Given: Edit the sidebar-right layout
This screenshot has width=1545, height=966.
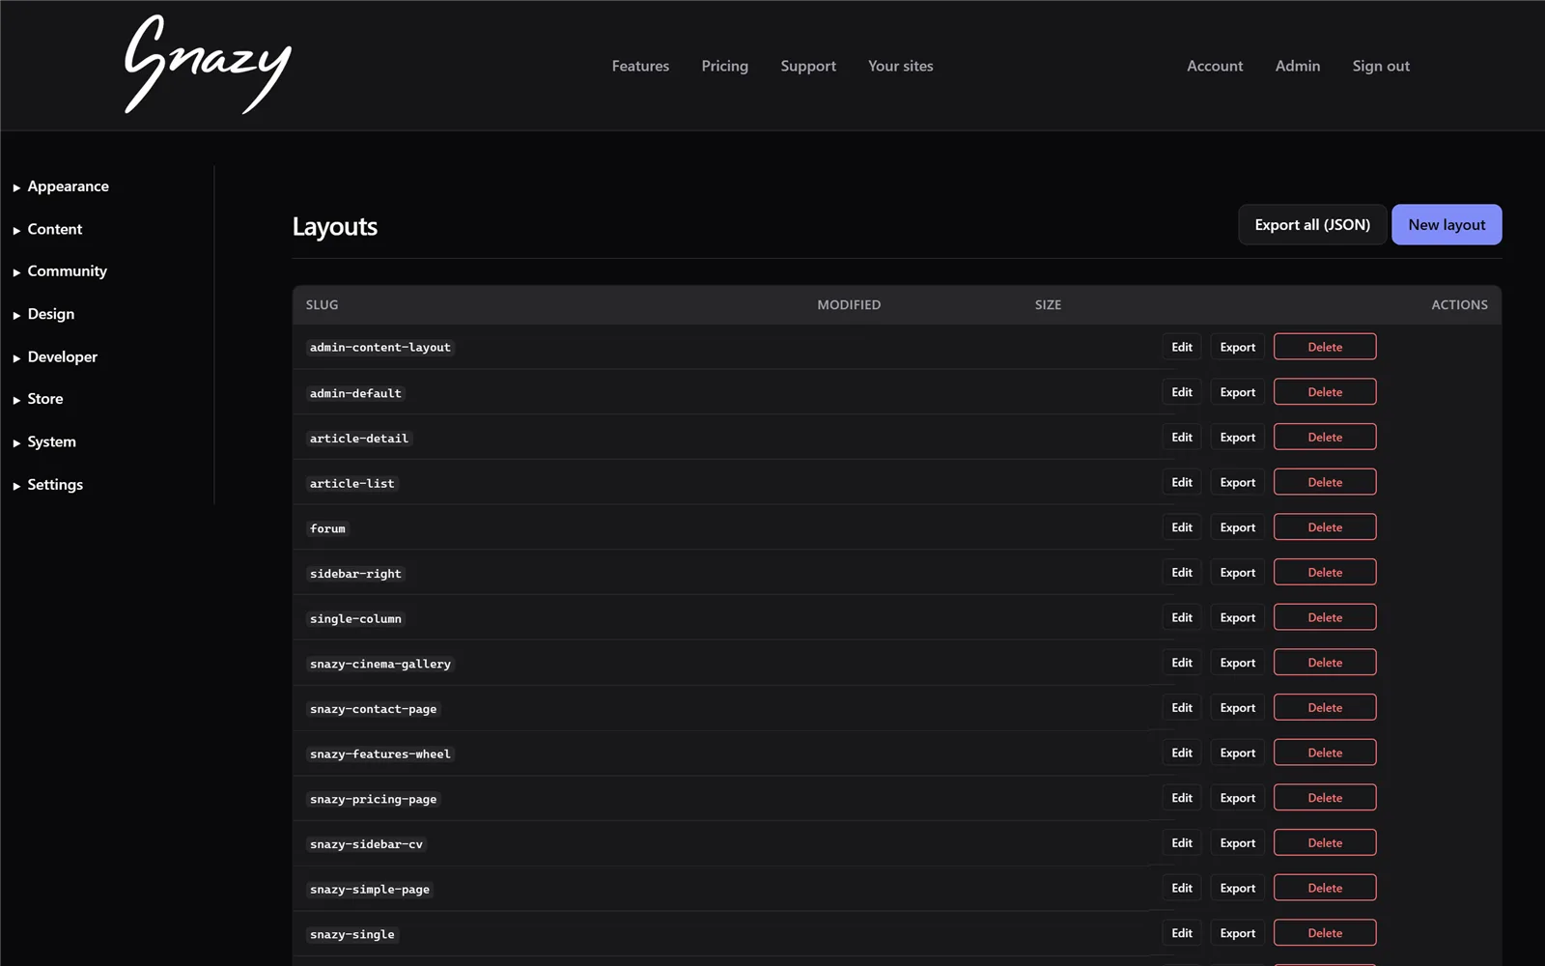Looking at the screenshot, I should [1182, 572].
